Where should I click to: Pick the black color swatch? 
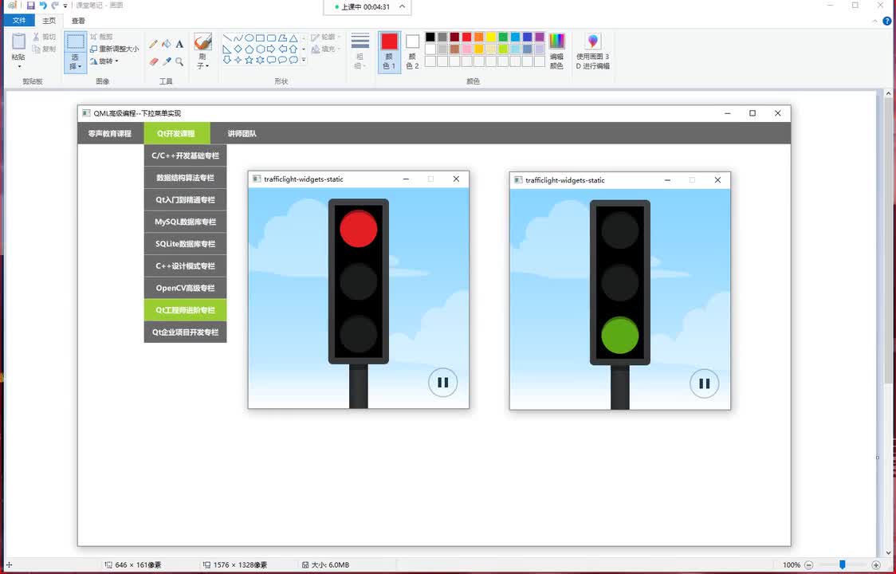pyautogui.click(x=430, y=37)
